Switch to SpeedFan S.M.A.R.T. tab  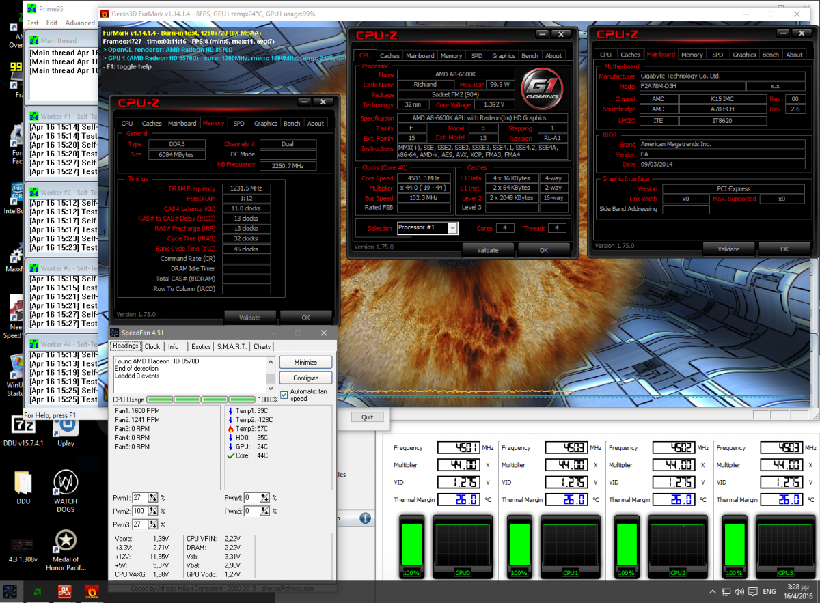232,347
